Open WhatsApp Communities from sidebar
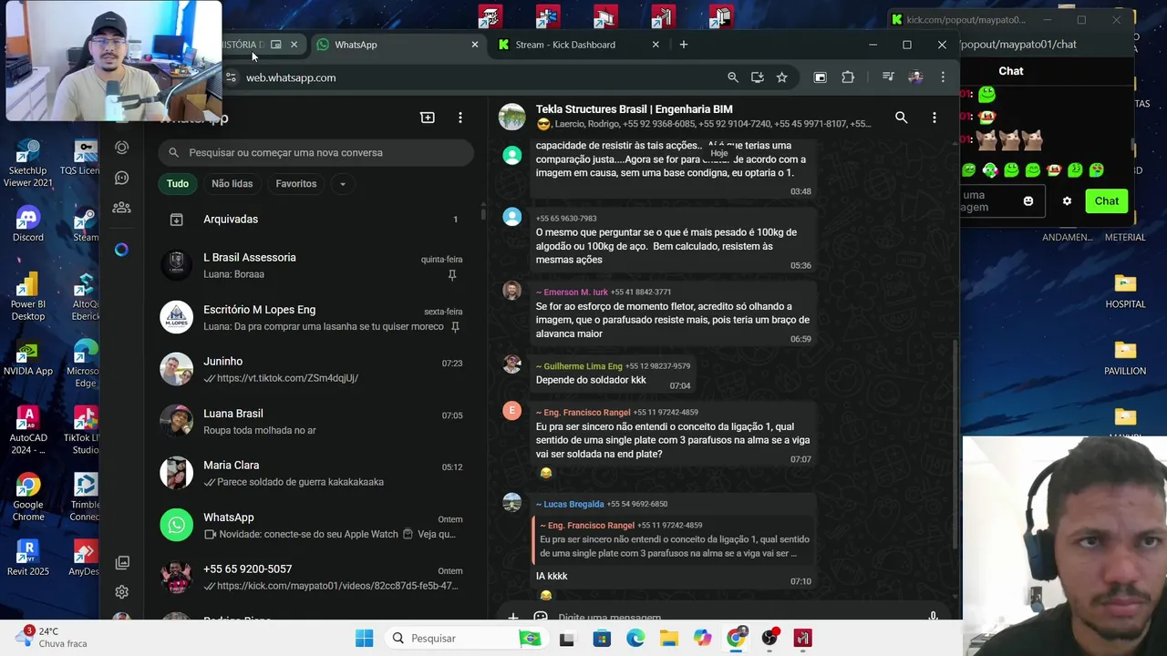The image size is (1167, 656). click(121, 208)
